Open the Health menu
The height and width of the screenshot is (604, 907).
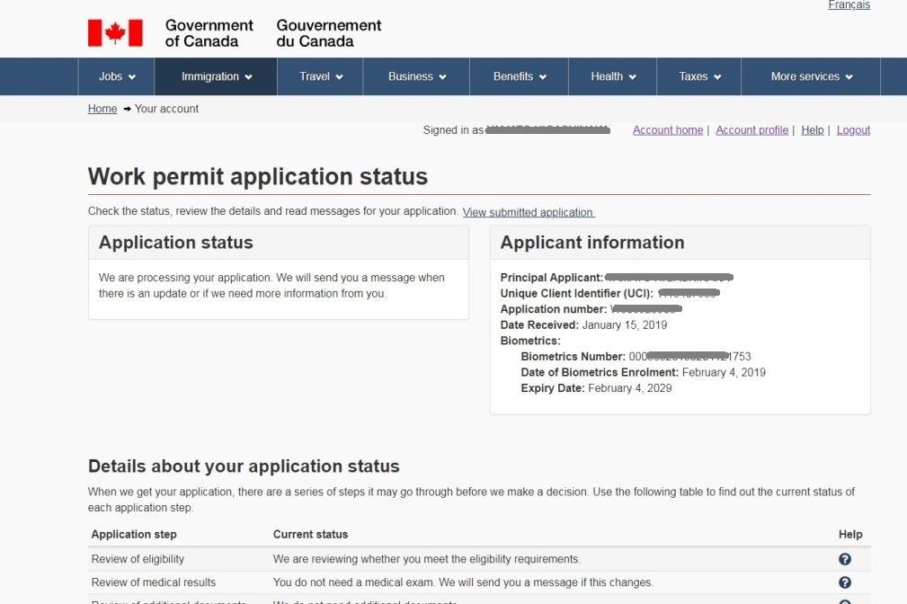(x=613, y=76)
